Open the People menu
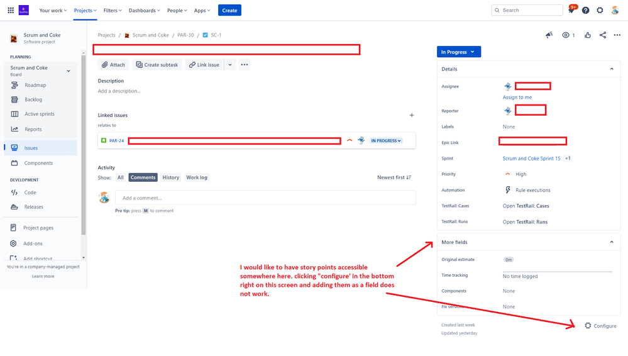The height and width of the screenshot is (356, 628). [177, 11]
